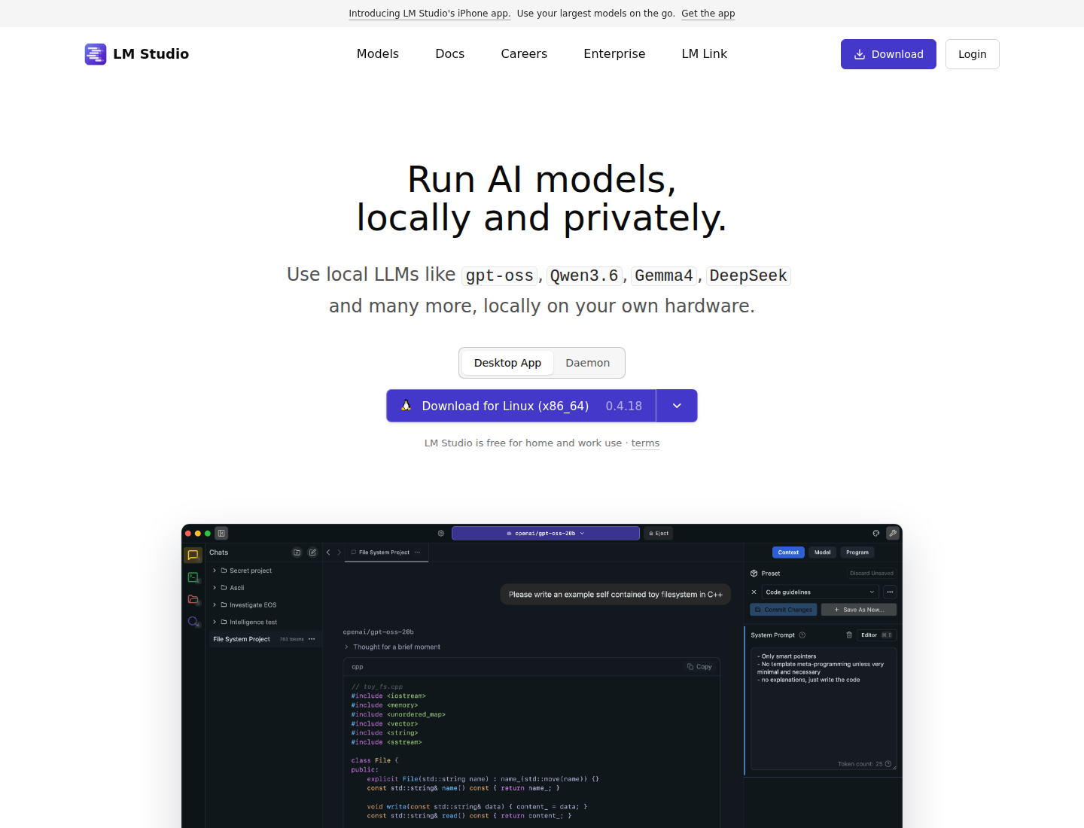Open the Code guidelines preset dropdown
The image size is (1084, 828).
click(x=821, y=592)
